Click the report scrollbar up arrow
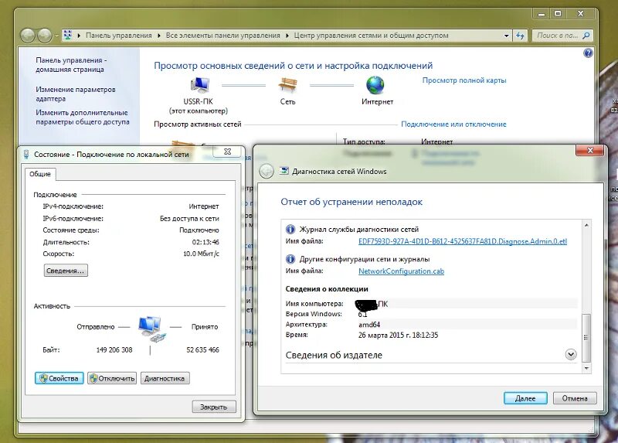This screenshot has height=443, width=618. point(586,225)
